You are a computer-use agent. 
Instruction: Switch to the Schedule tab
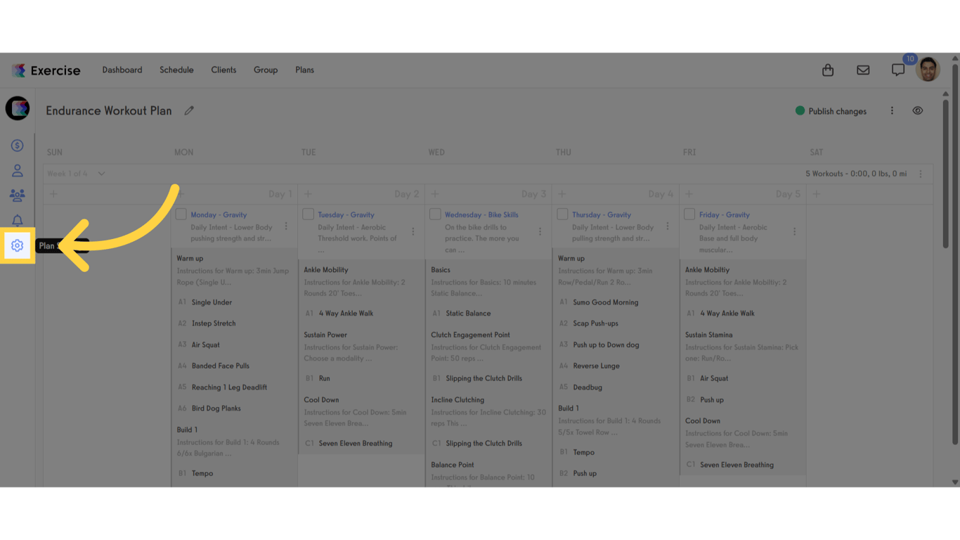(x=176, y=70)
